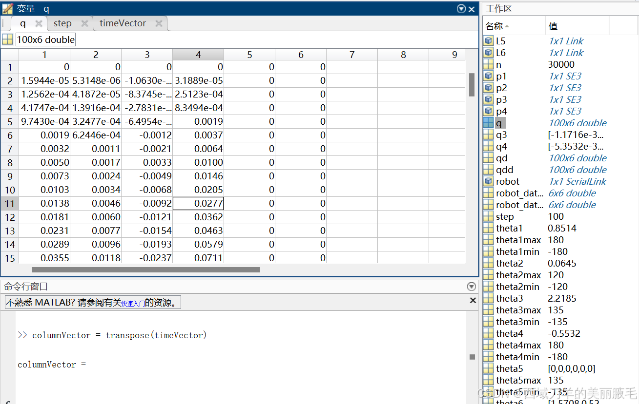Select the theta2max variable icon
The height and width of the screenshot is (404, 639).
tap(488, 275)
